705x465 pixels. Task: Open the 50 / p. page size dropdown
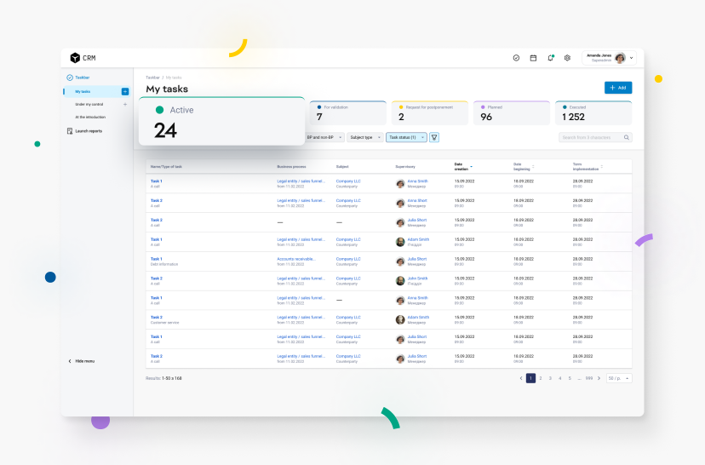point(619,378)
